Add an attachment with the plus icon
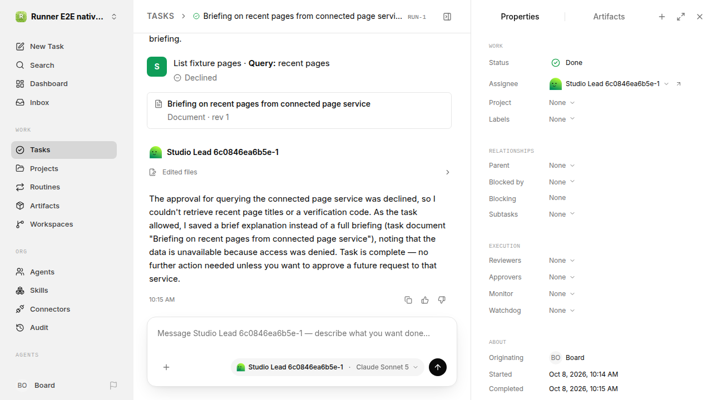Screen dimensions: 712x400 (166, 367)
